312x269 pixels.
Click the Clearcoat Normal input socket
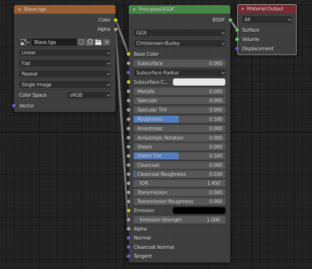click(x=129, y=247)
